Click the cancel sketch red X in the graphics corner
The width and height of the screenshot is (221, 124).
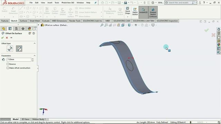click(x=213, y=35)
